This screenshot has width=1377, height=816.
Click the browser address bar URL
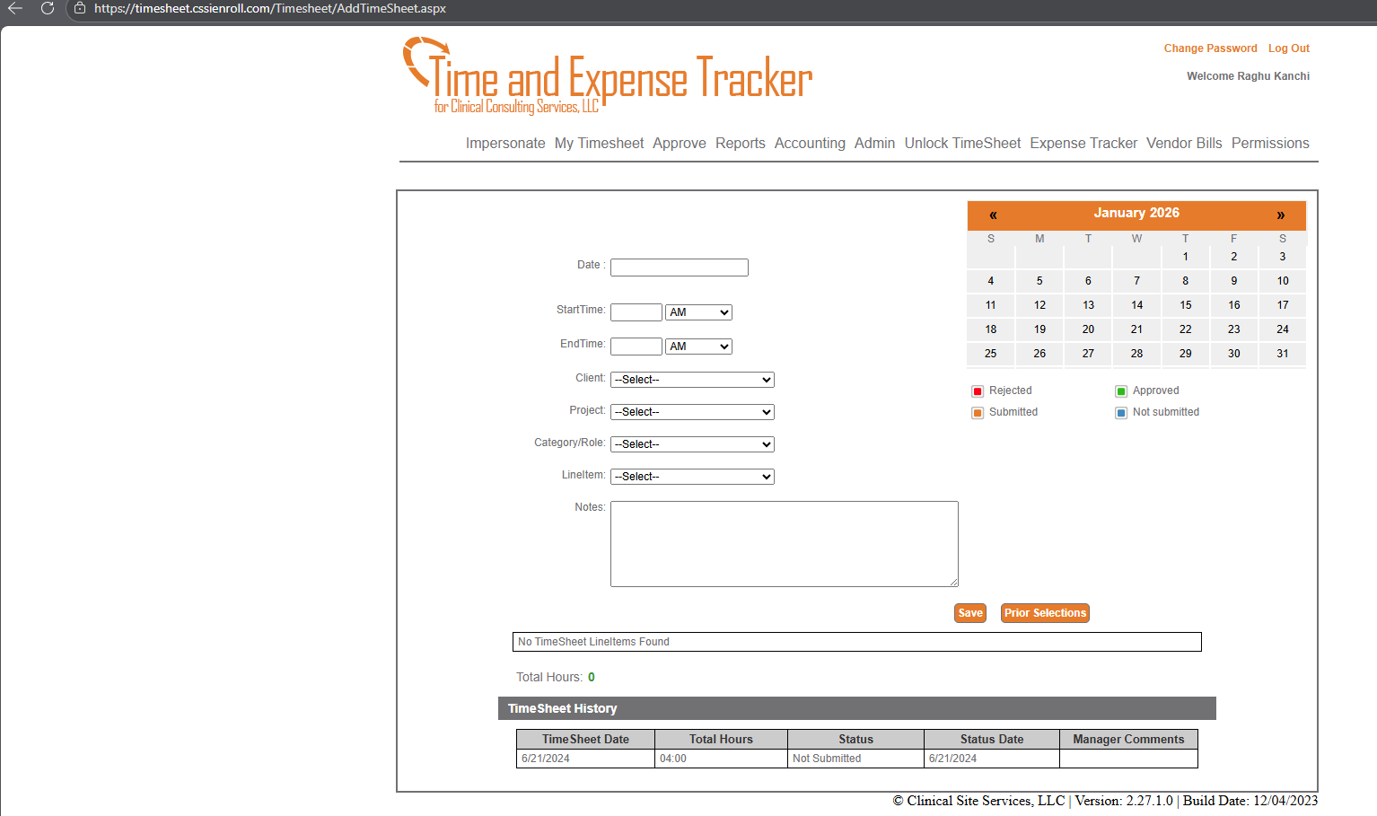click(x=270, y=8)
